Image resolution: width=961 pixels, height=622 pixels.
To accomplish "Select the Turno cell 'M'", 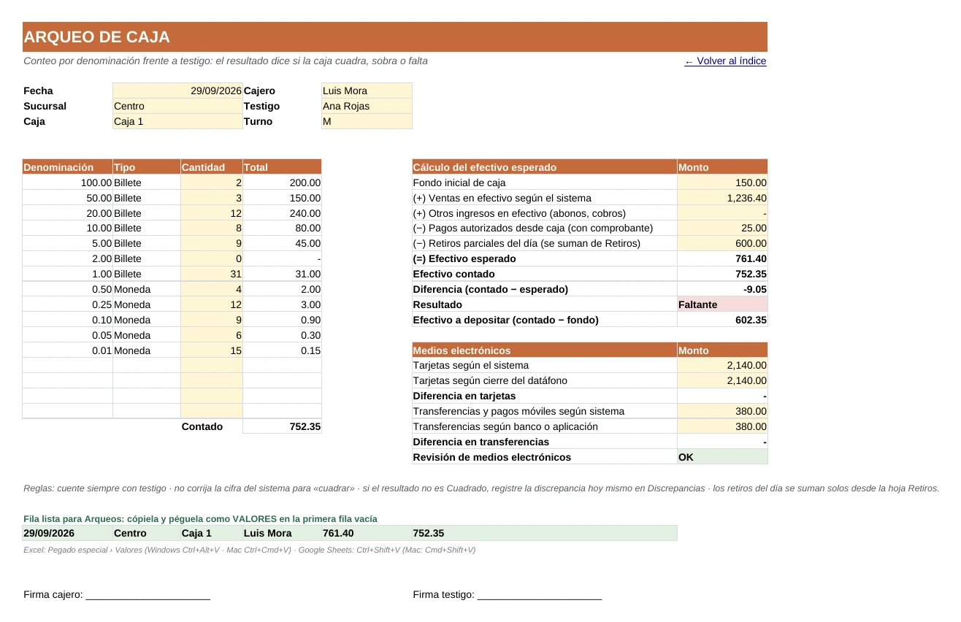I will click(367, 121).
